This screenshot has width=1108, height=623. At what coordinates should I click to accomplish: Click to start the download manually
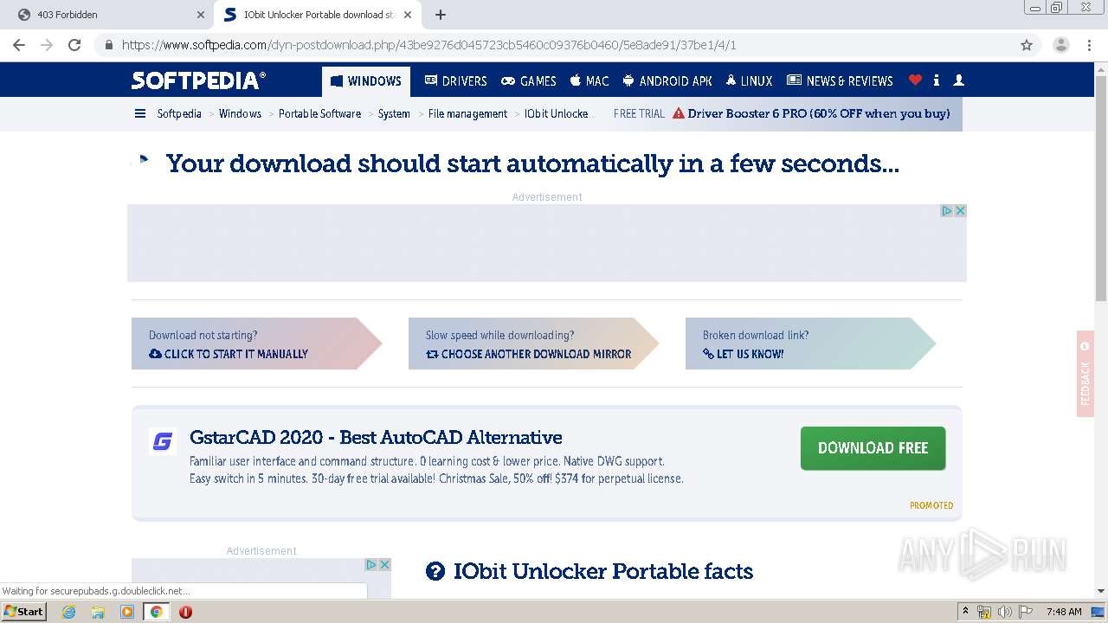(x=229, y=354)
